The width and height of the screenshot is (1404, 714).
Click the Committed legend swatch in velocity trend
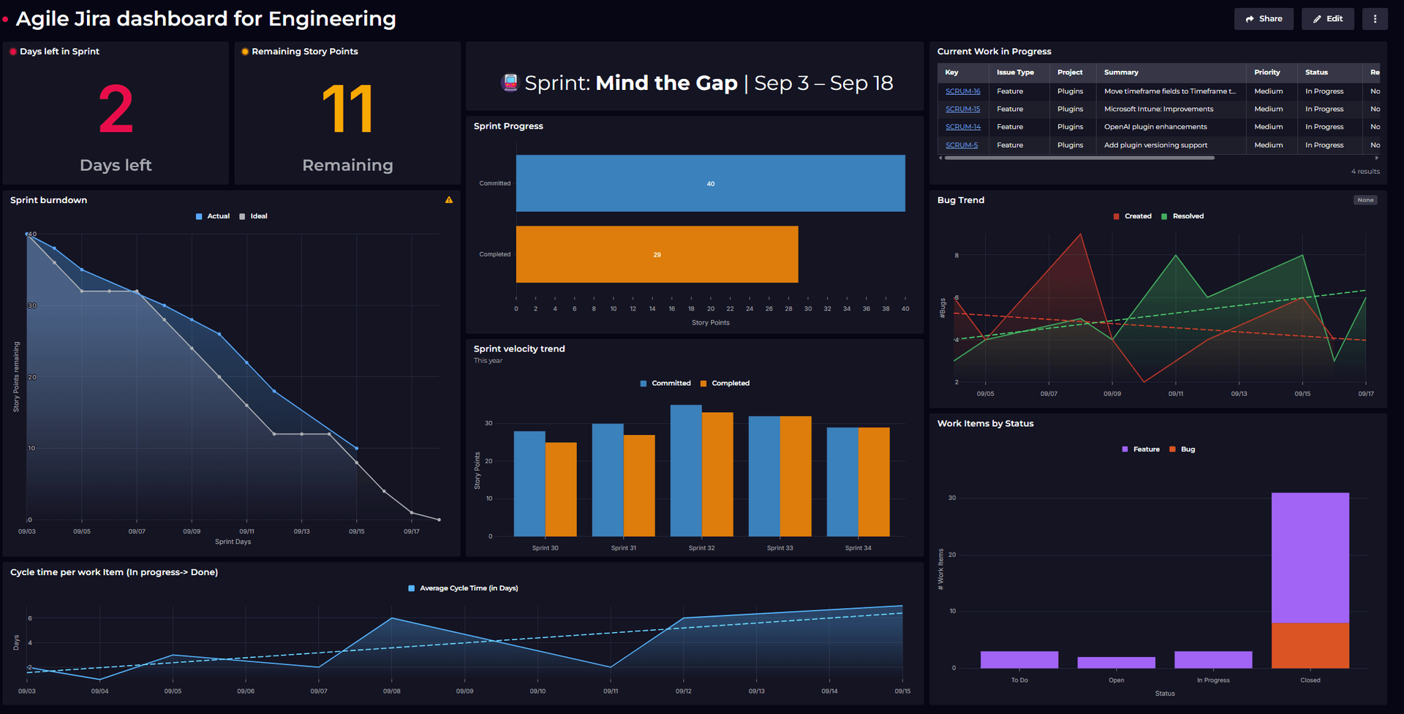click(x=643, y=384)
